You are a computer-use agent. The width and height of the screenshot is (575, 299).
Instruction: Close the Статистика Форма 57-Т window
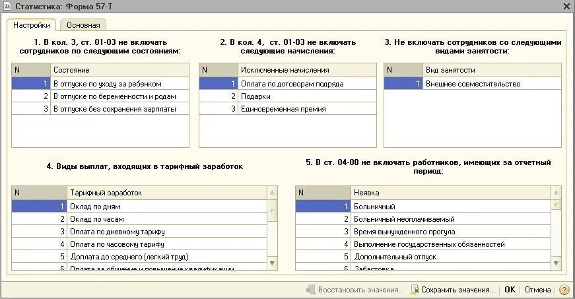[566, 6]
